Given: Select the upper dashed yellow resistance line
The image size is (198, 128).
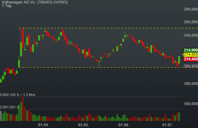Looking at the screenshot, I should (x=108, y=28).
